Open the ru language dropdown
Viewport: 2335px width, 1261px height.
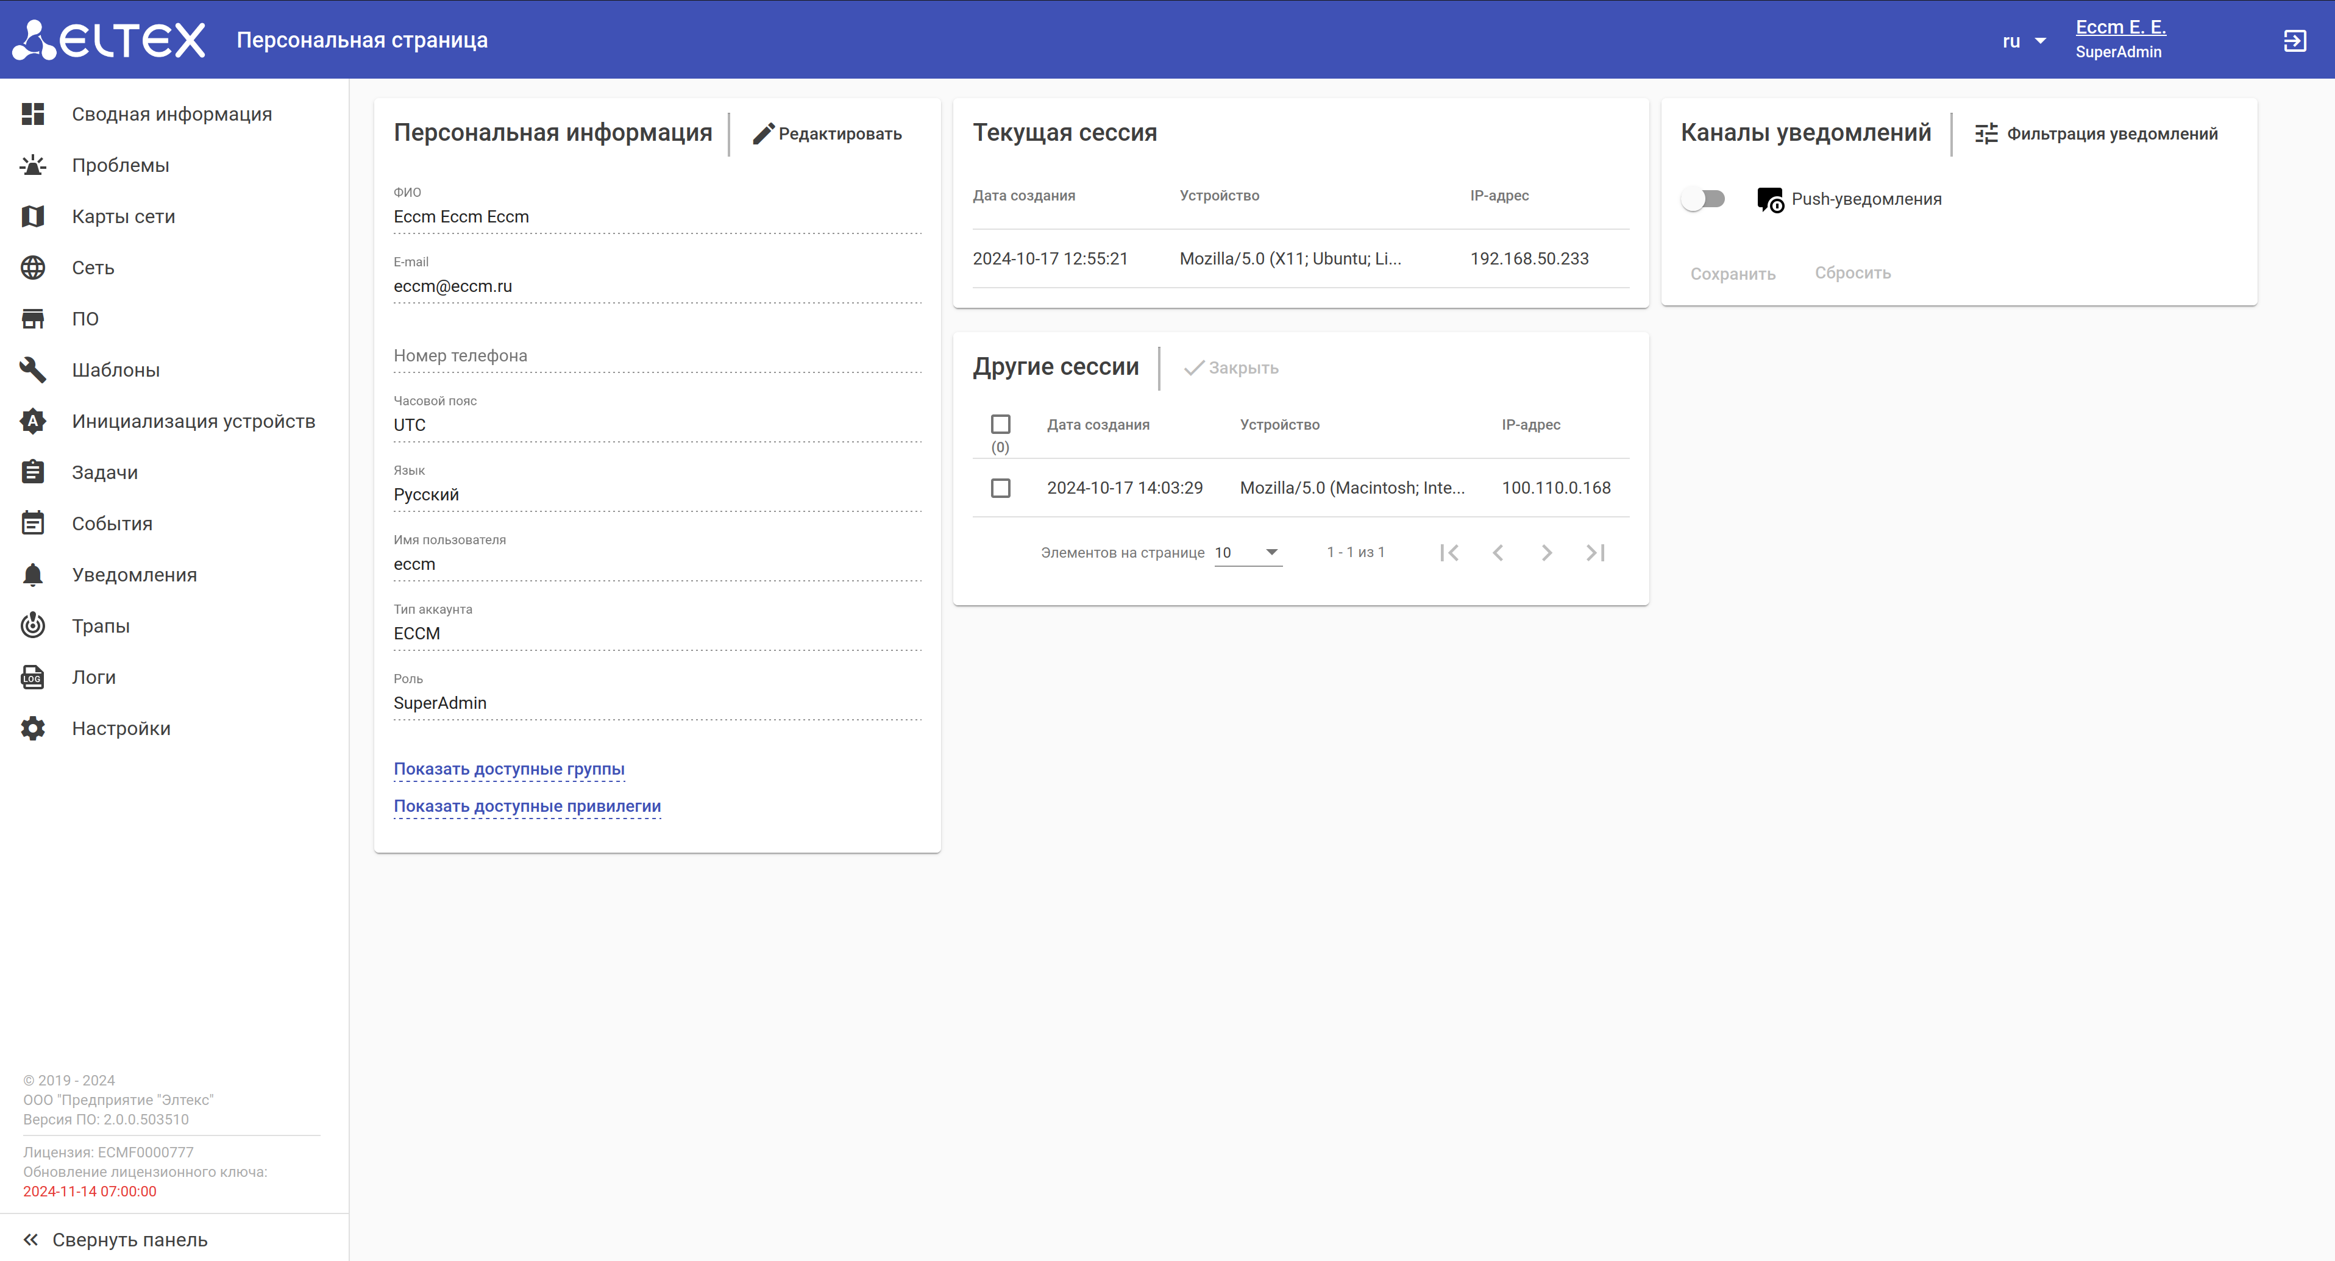2023,41
